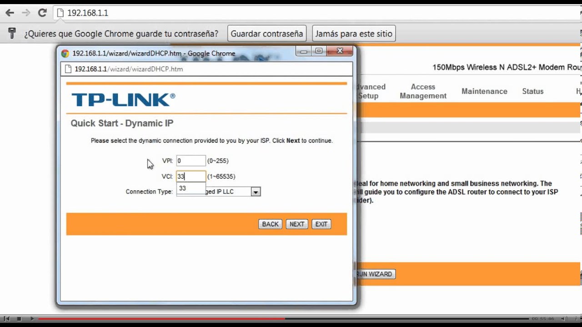Click the video stop control
582x327 pixels.
click(19, 319)
